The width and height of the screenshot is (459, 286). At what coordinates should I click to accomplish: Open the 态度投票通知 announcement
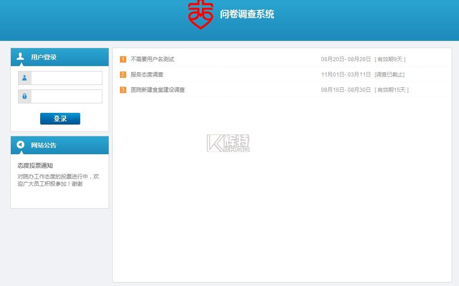tap(35, 165)
